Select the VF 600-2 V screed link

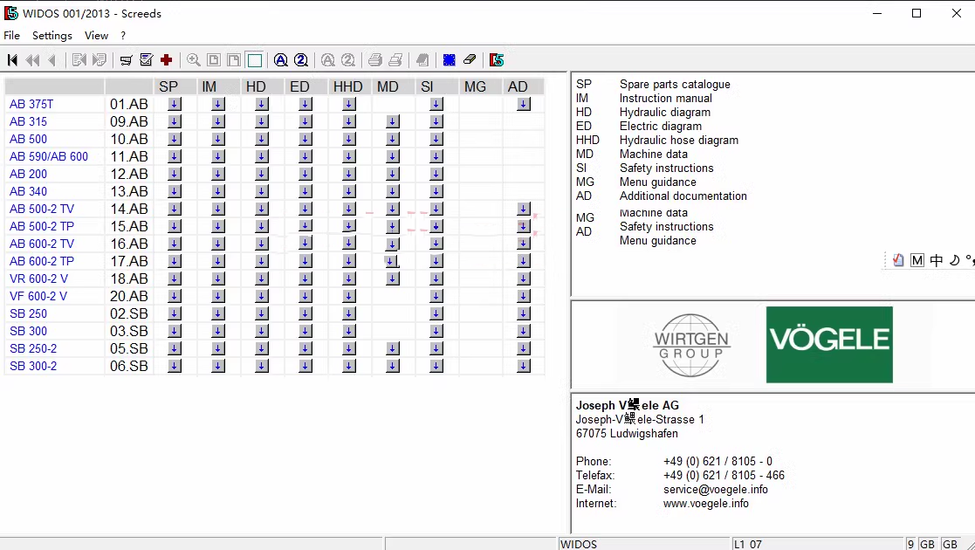point(38,296)
